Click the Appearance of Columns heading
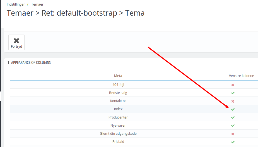 click(x=31, y=62)
